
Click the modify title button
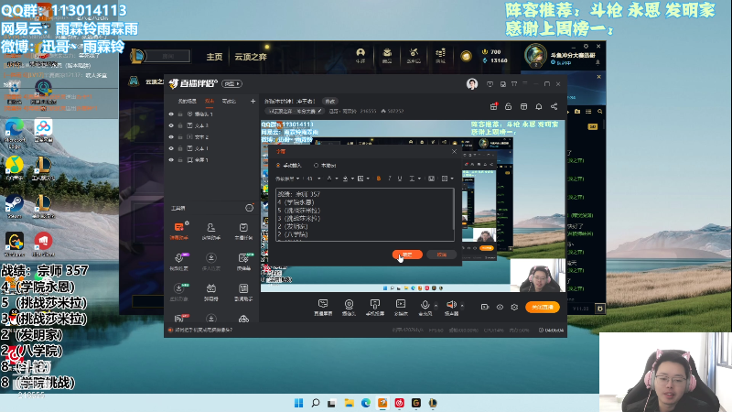point(330,101)
